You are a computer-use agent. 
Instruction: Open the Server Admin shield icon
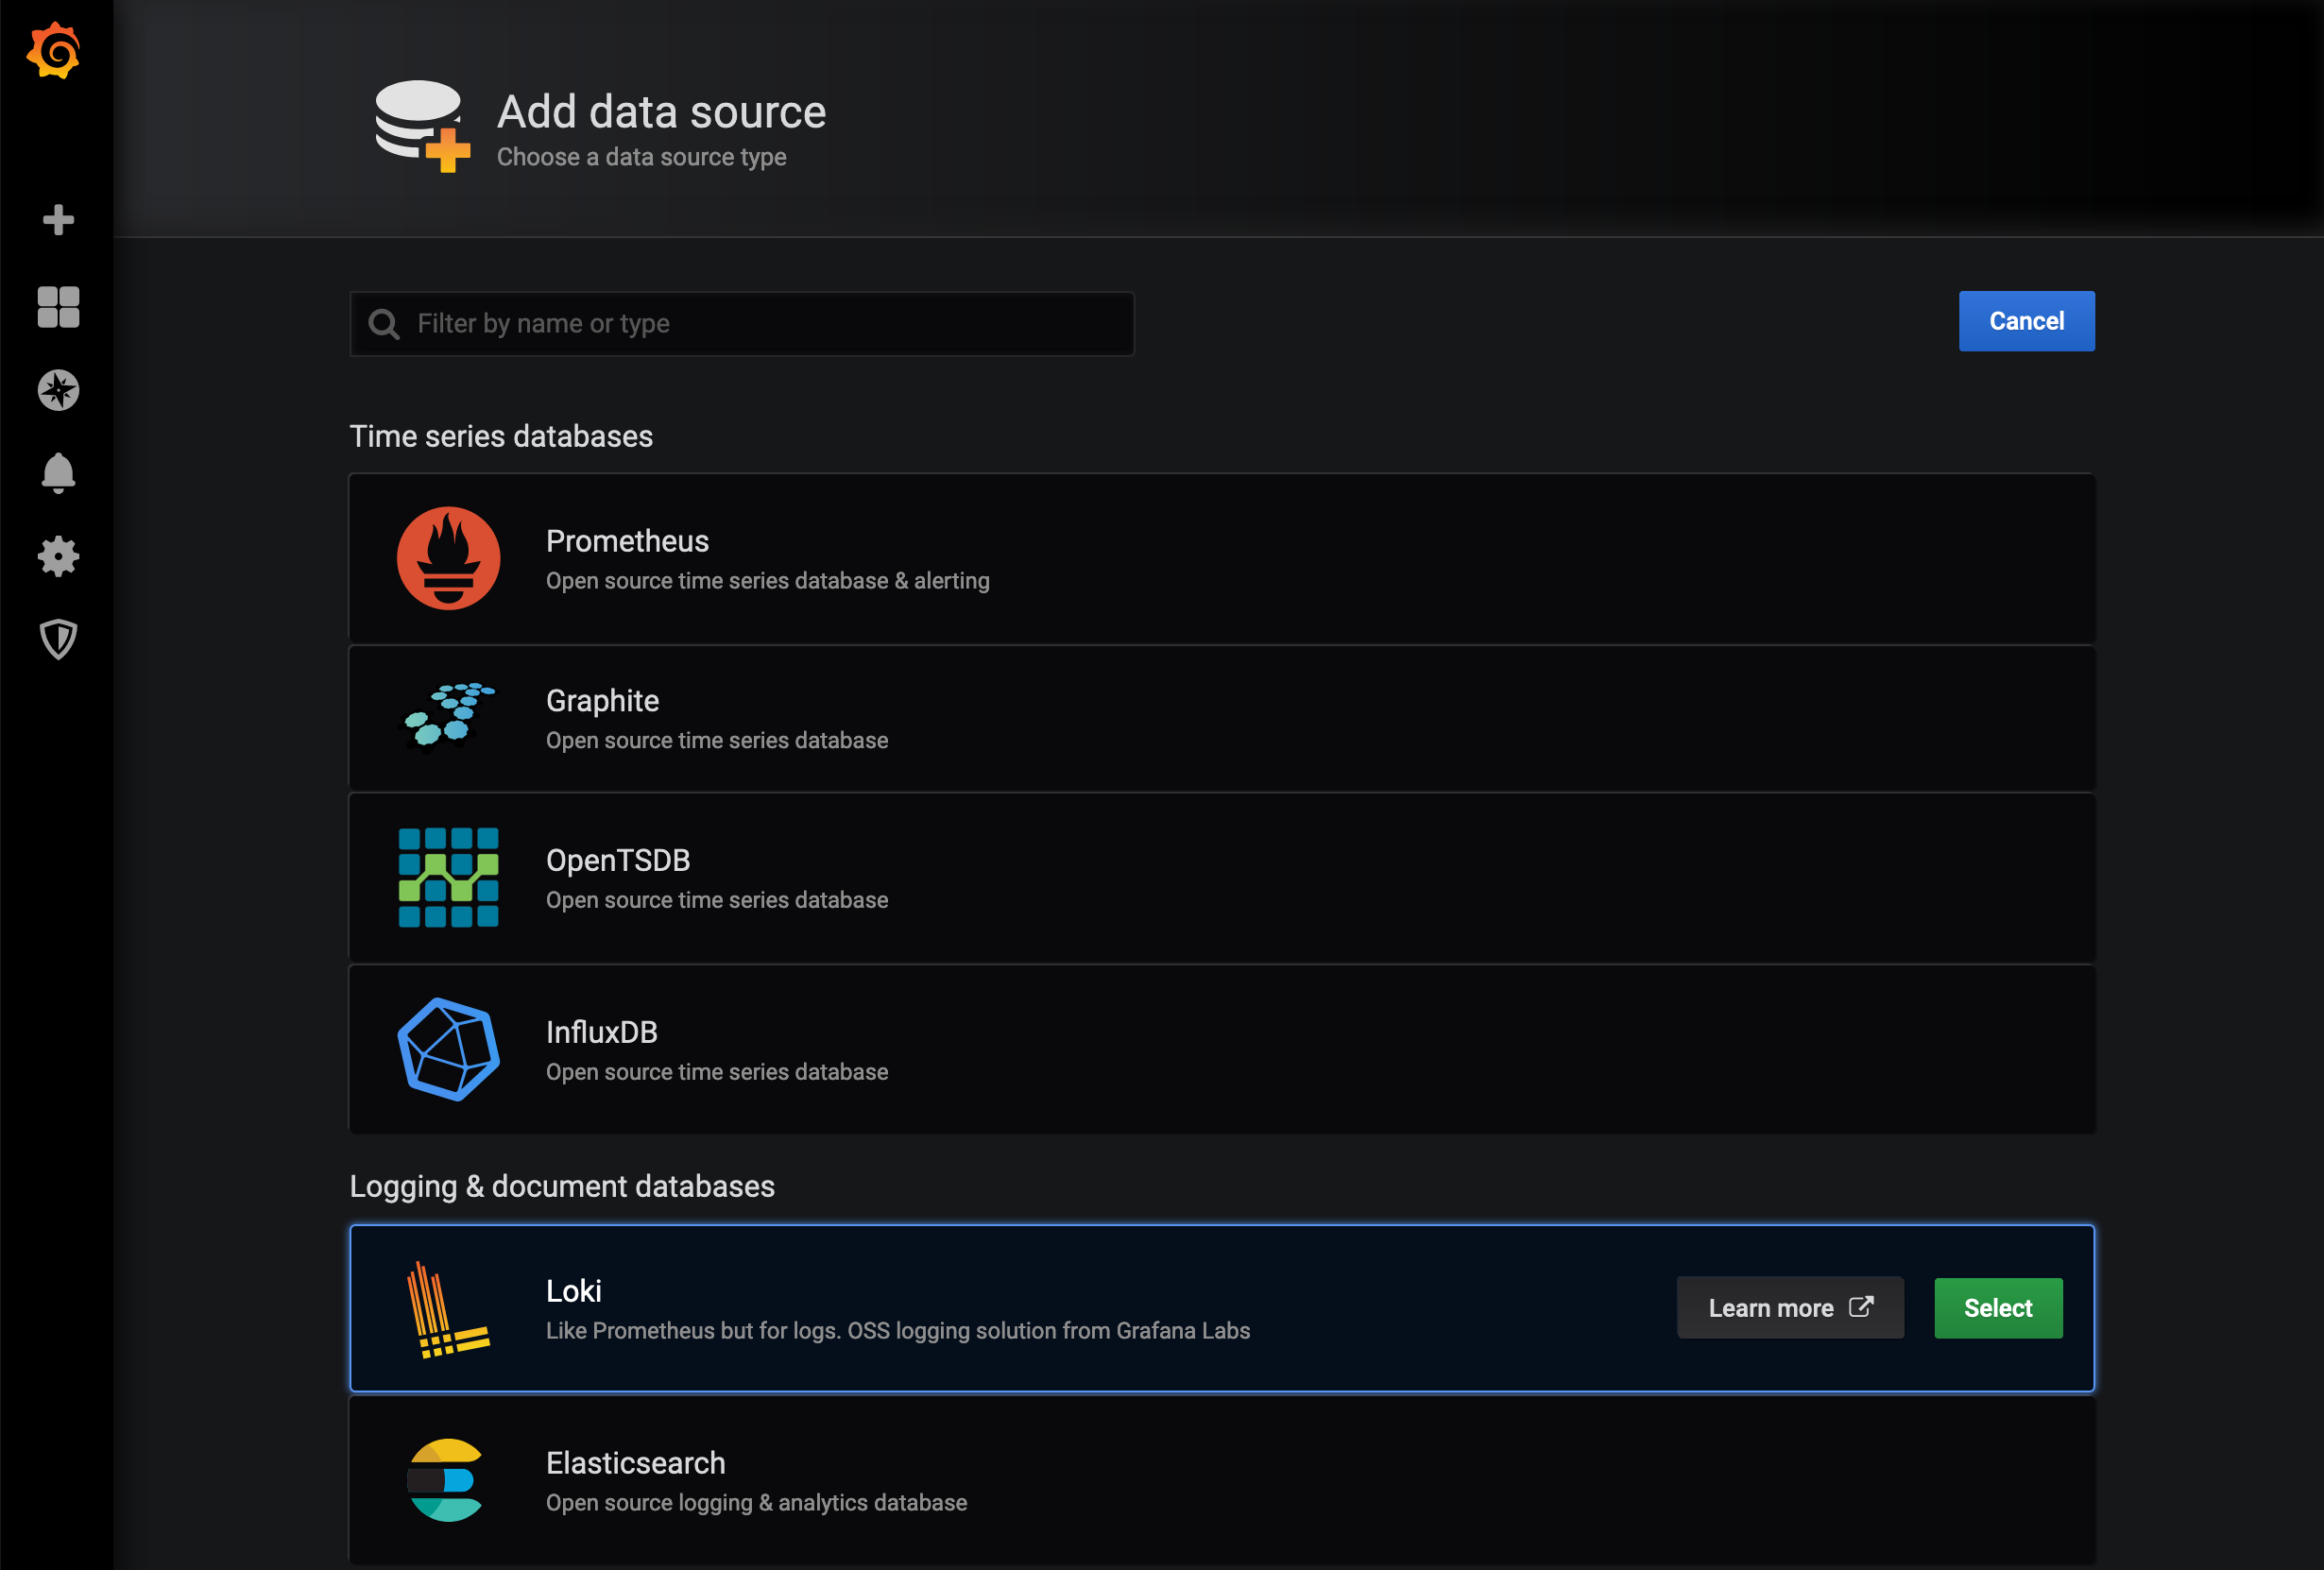58,639
